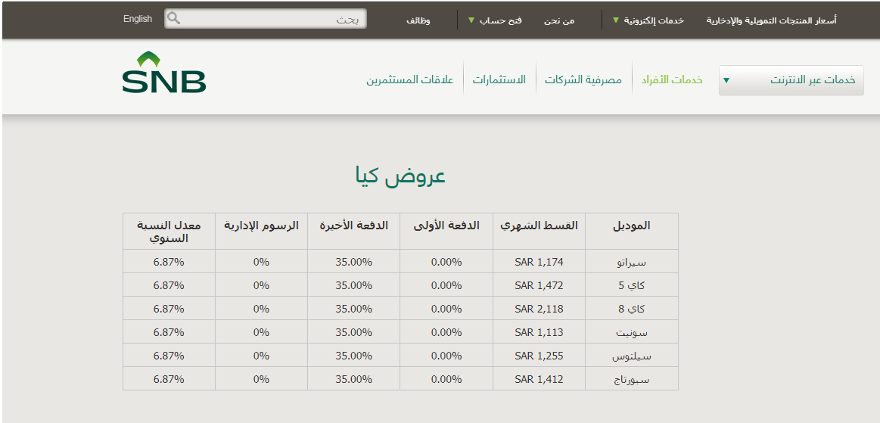This screenshot has height=423, width=880.
Task: Select the خدمات الأفراد menu item
Action: point(672,79)
